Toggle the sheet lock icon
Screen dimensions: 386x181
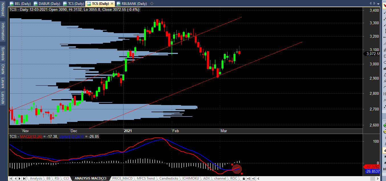tap(243, 178)
